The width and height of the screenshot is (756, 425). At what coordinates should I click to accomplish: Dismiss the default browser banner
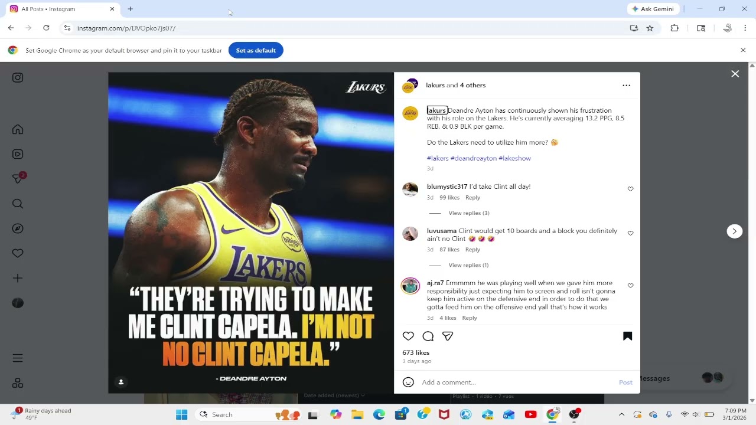click(743, 50)
